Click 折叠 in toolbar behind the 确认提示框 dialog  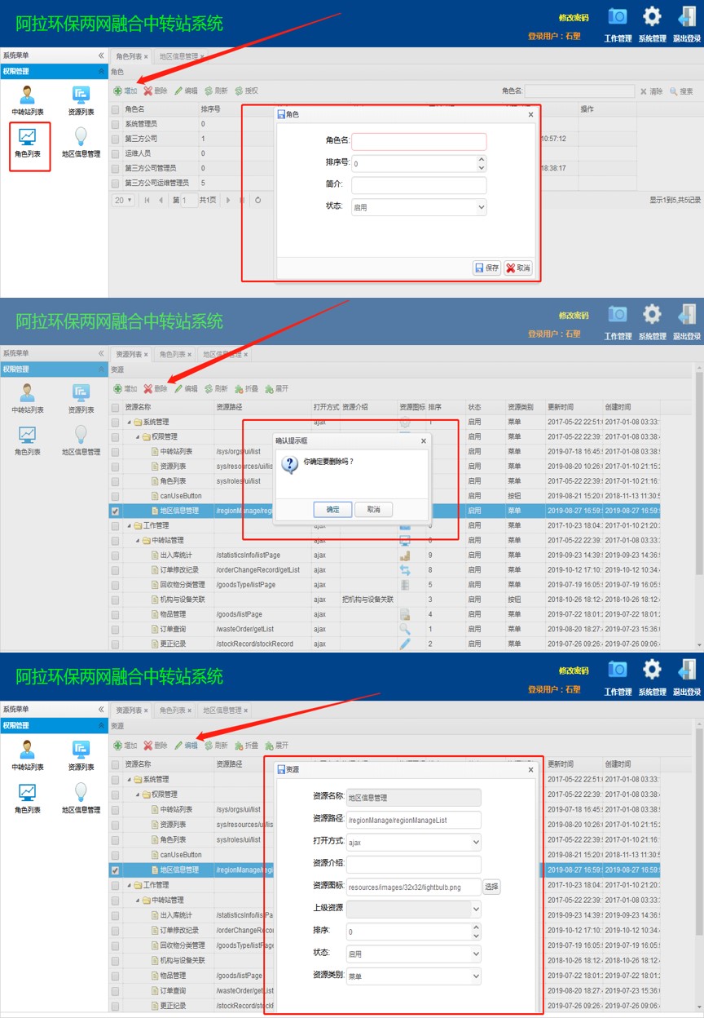[246, 389]
